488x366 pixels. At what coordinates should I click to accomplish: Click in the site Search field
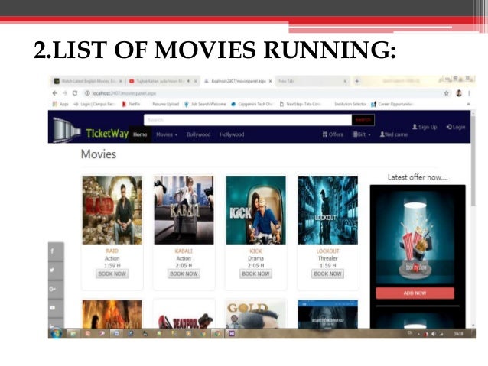[x=248, y=120]
